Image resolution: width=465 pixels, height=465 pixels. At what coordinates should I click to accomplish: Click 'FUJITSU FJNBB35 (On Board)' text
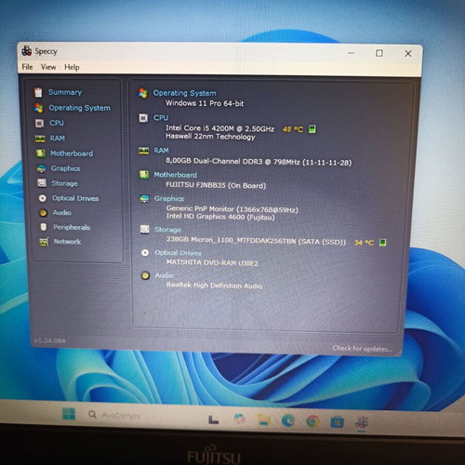pyautogui.click(x=216, y=185)
